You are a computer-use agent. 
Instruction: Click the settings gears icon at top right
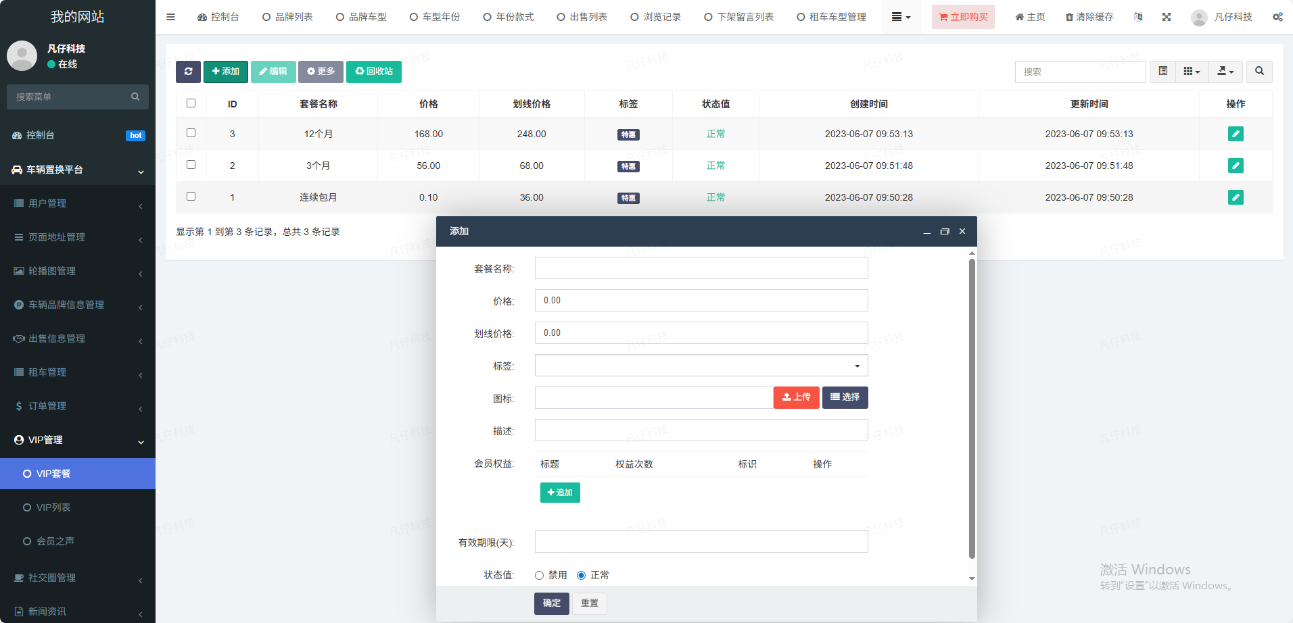click(1277, 17)
